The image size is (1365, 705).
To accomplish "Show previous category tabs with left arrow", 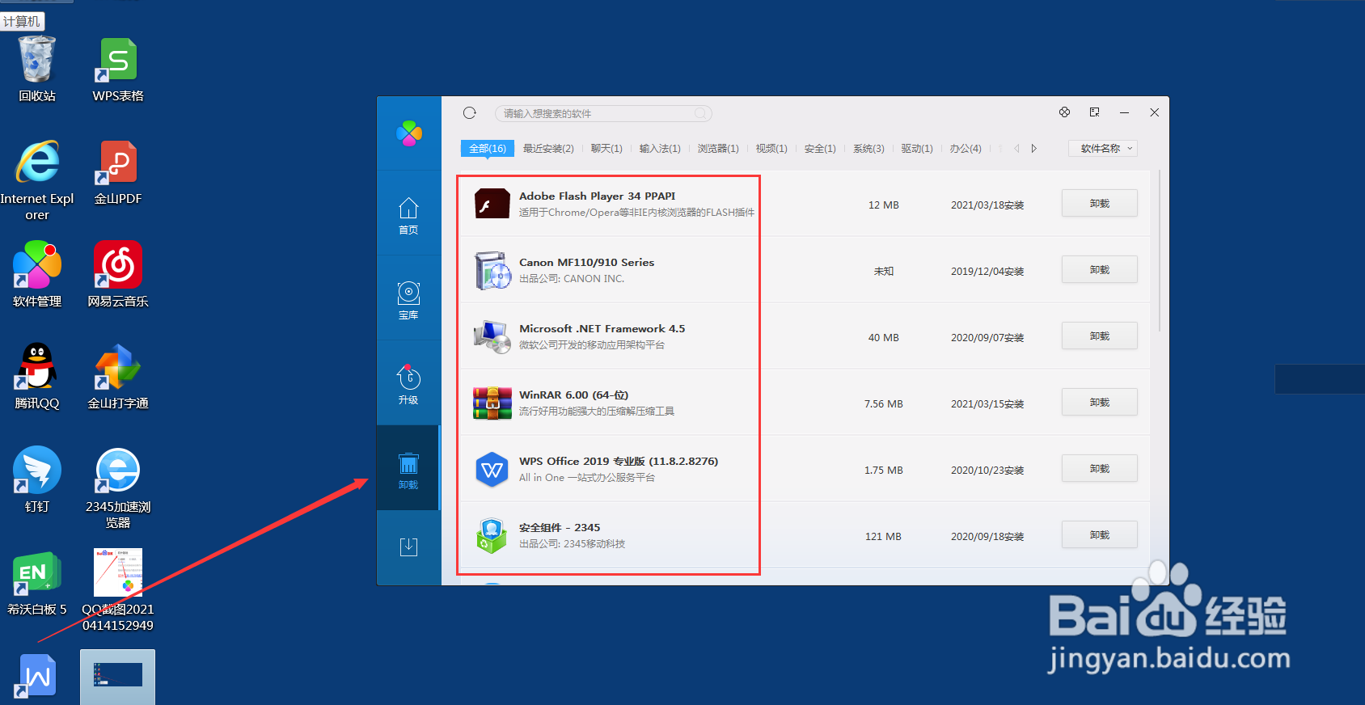I will pos(1016,149).
